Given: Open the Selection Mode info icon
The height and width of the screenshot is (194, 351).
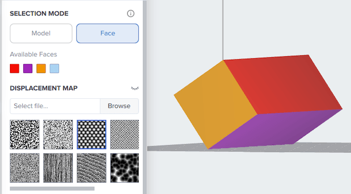Looking at the screenshot, I should 131,14.
